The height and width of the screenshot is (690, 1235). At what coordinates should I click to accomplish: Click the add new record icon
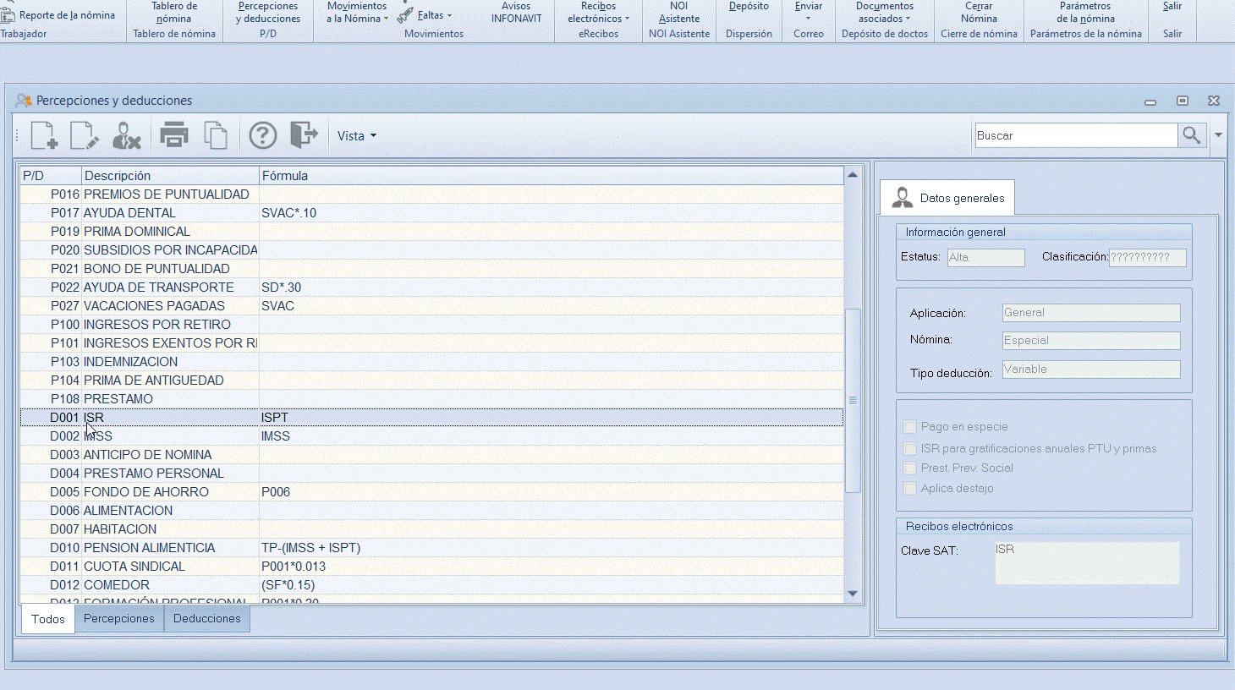[44, 135]
